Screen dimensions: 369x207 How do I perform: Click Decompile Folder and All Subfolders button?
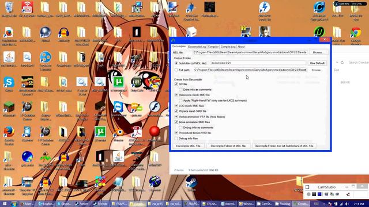(284, 146)
